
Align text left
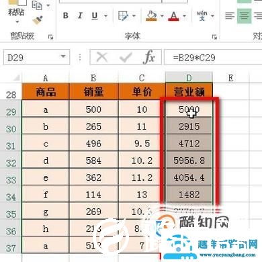click(x=230, y=15)
